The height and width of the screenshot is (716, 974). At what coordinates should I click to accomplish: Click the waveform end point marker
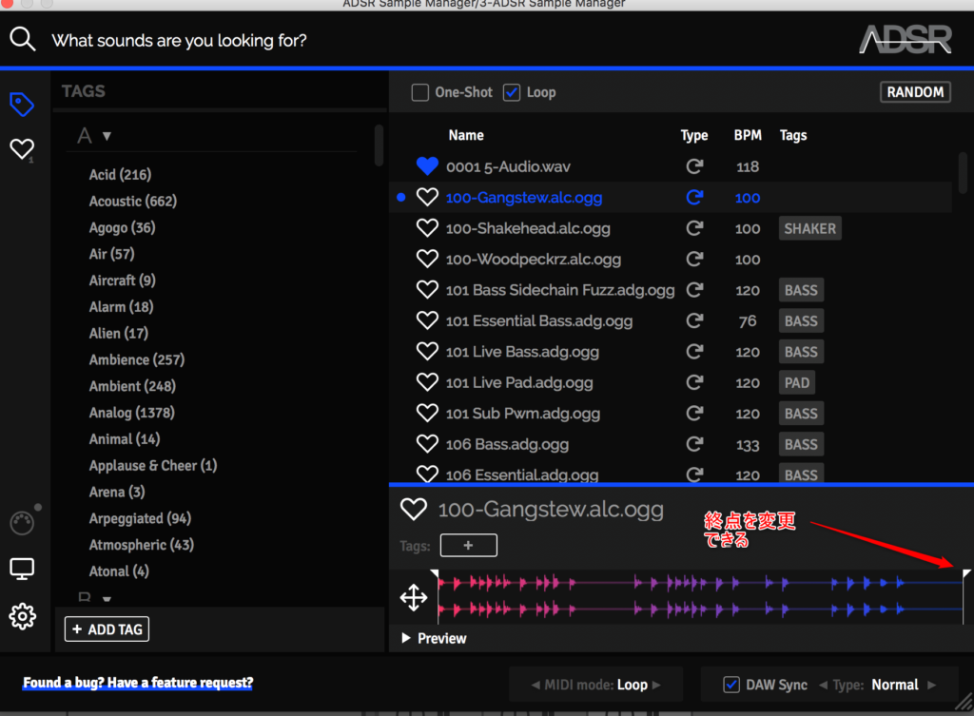965,574
